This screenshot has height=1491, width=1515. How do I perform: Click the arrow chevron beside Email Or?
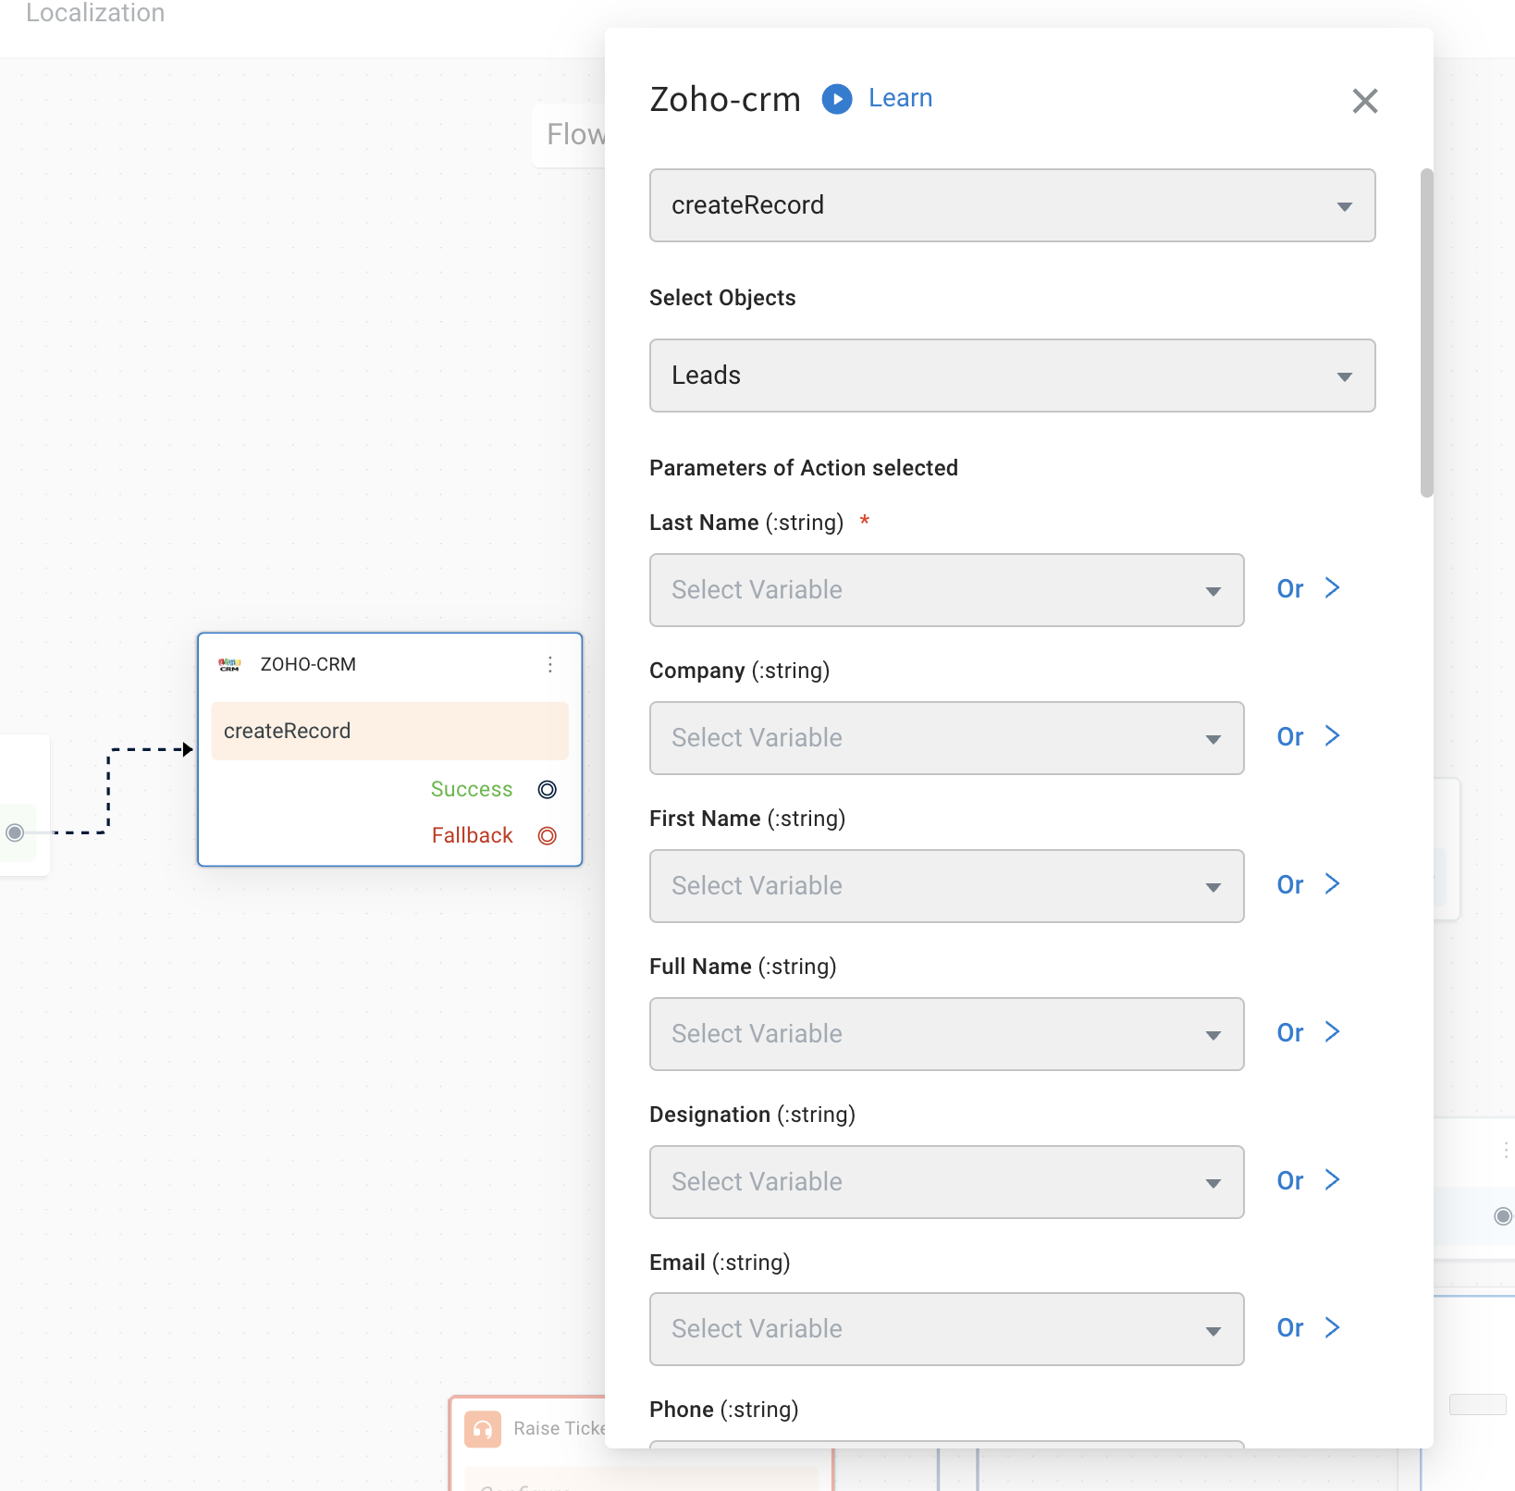(x=1332, y=1328)
